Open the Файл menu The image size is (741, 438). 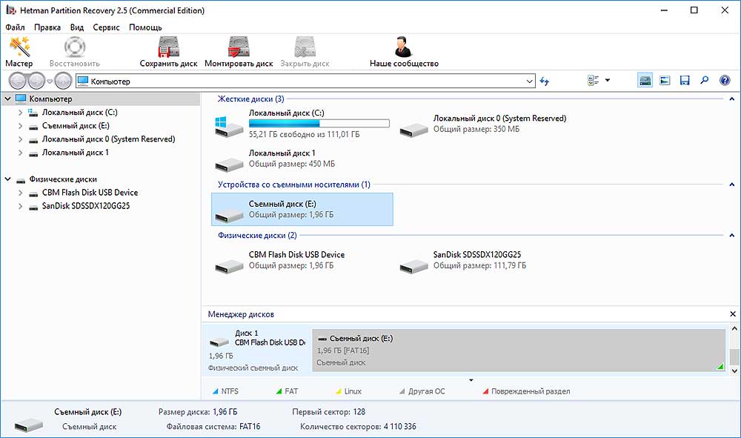[x=15, y=27]
